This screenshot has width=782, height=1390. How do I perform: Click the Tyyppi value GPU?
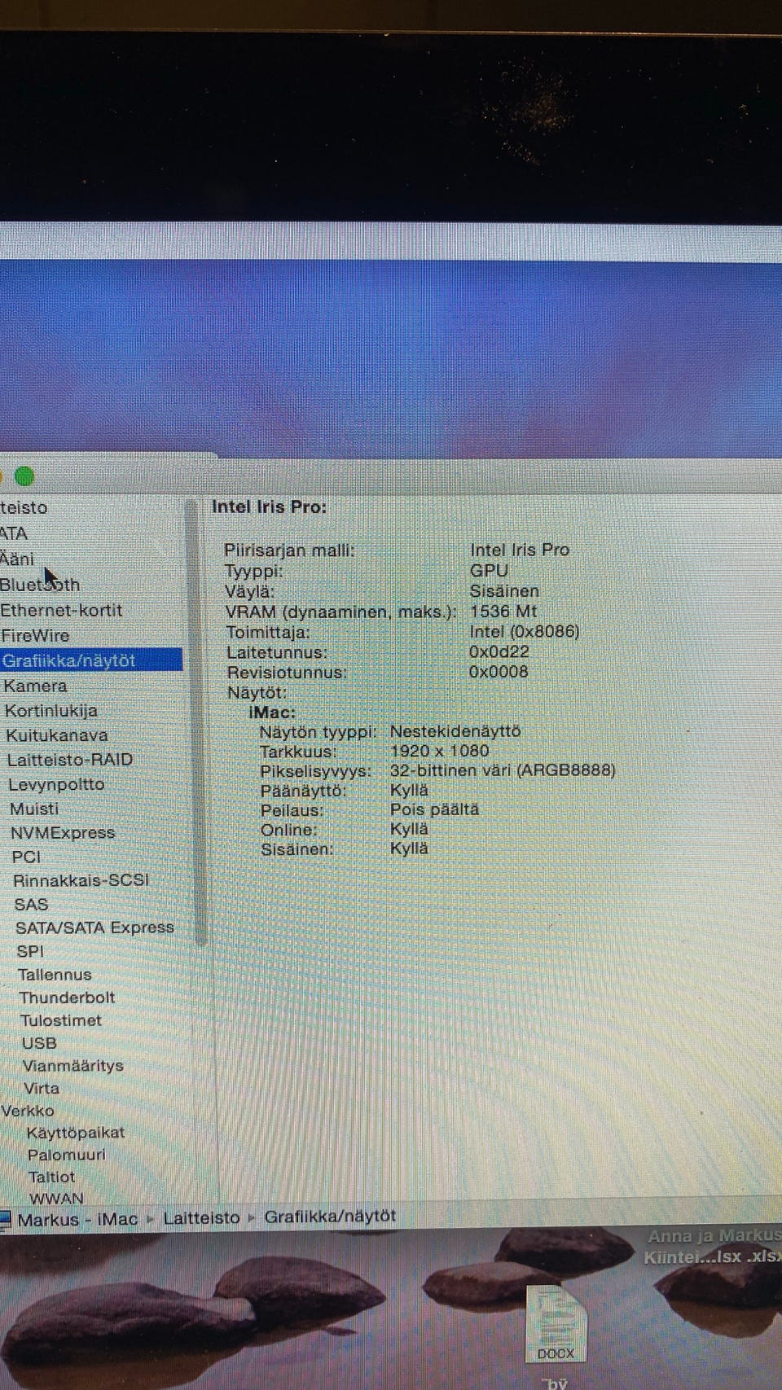pos(489,571)
